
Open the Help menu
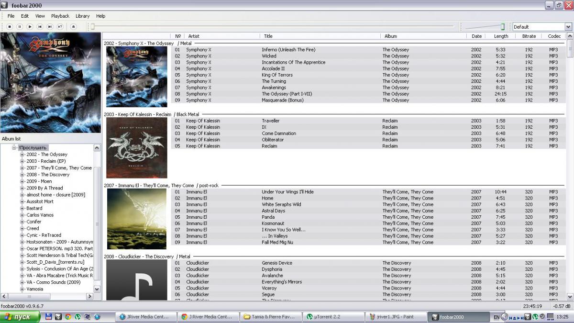tap(100, 16)
